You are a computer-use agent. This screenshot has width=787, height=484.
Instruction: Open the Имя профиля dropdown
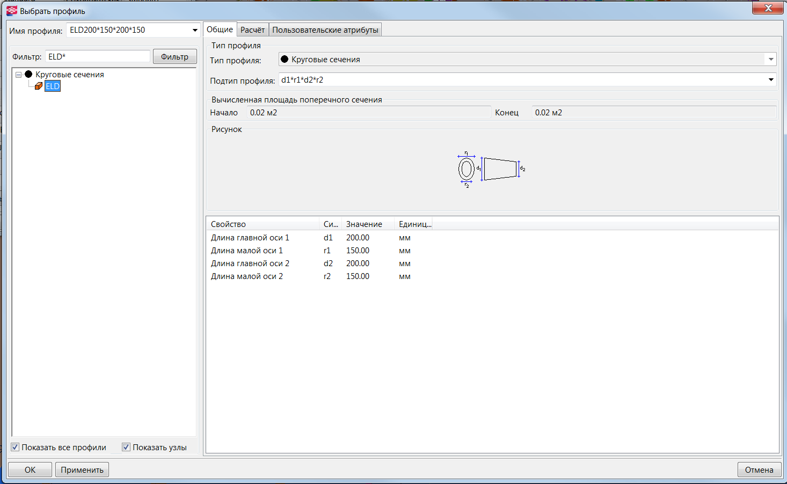click(x=195, y=31)
